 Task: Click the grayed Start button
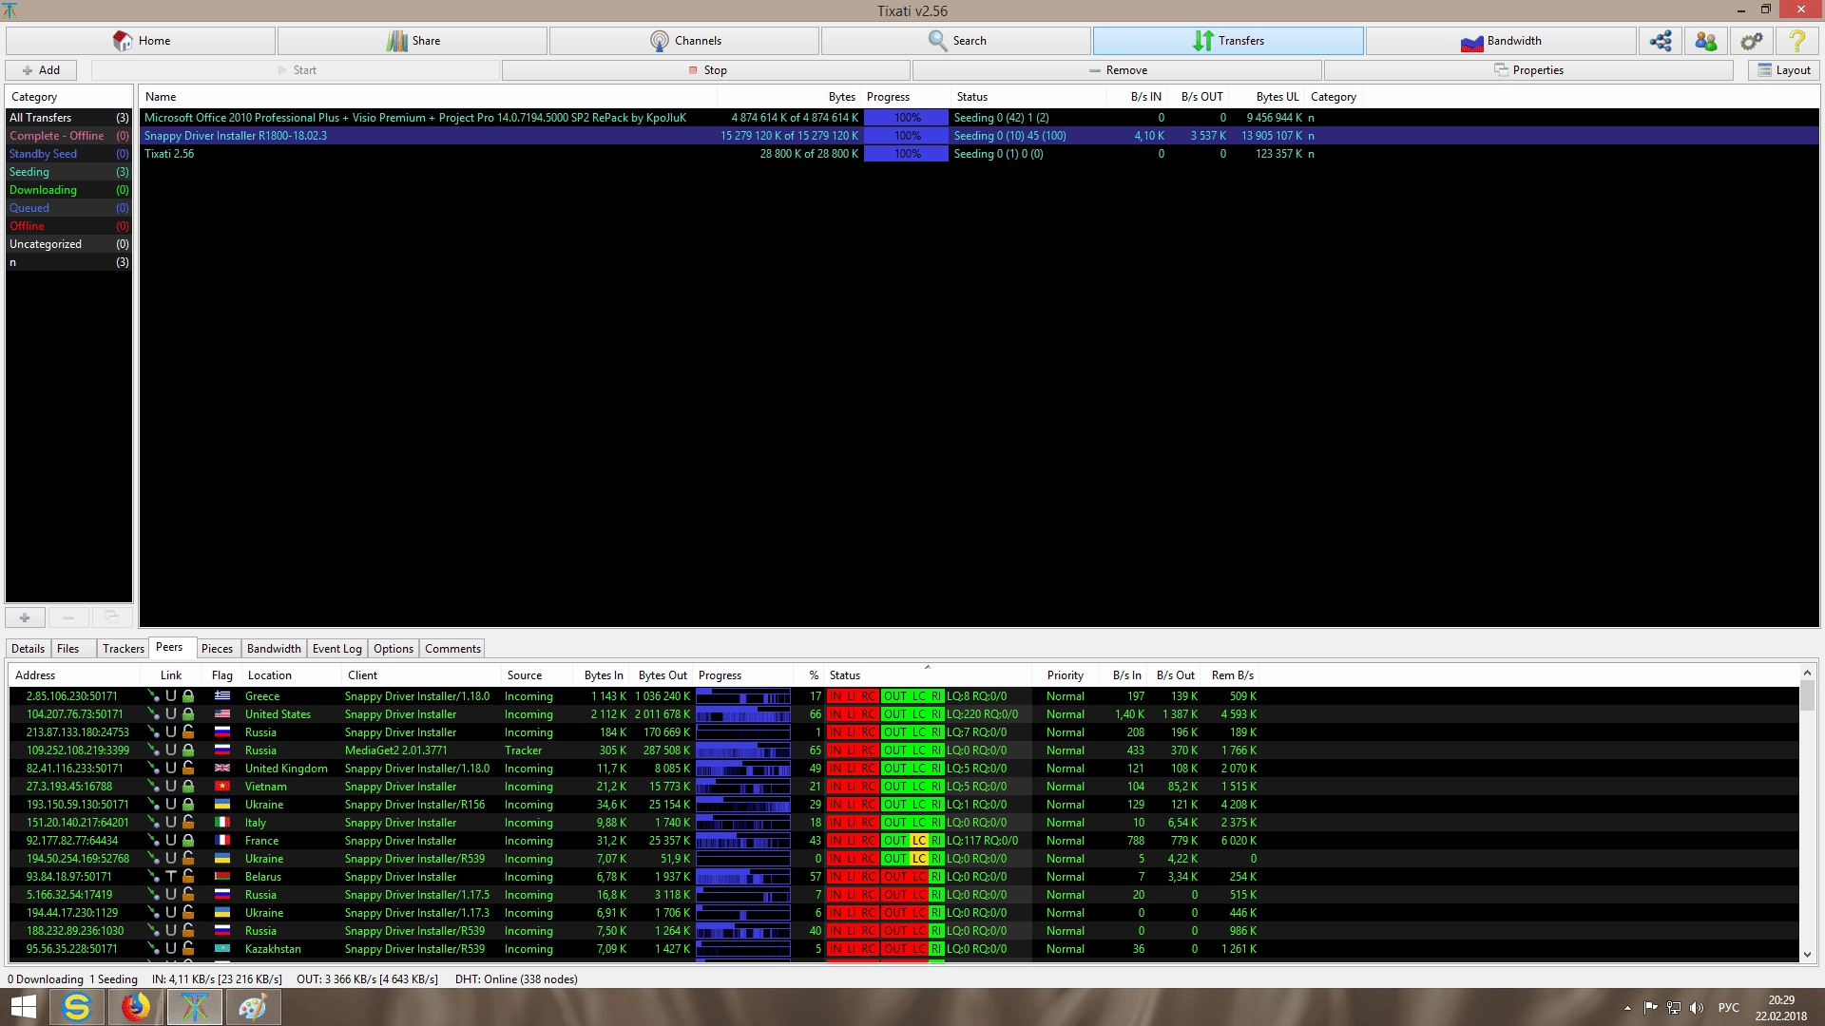297,70
